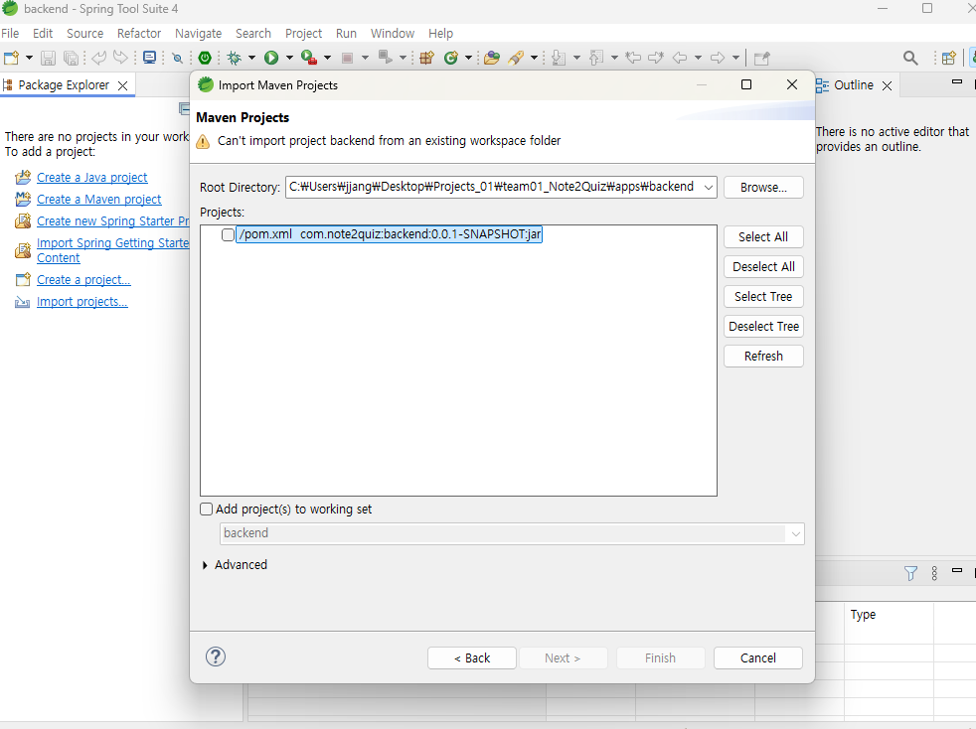Click the New Java Package icon
Viewport: 976px width, 729px height.
coord(426,58)
